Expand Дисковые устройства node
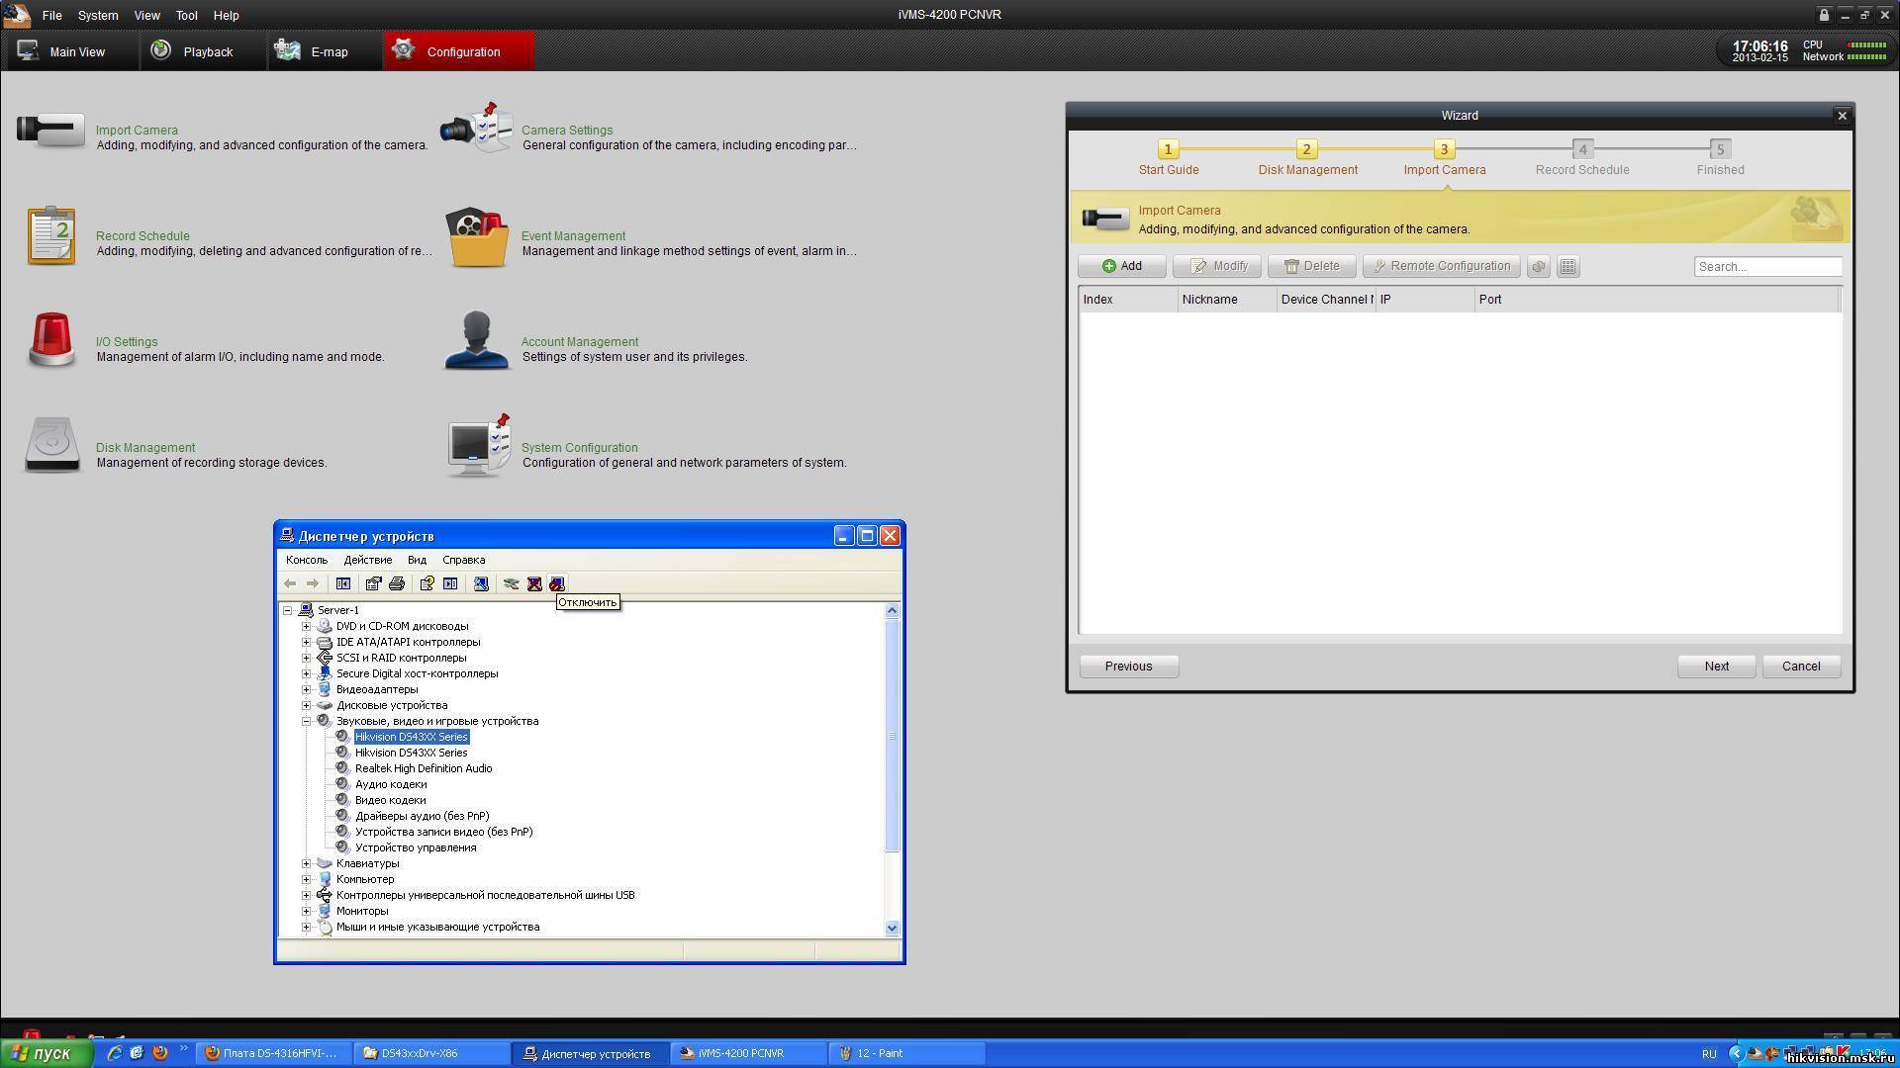1900x1068 pixels. pyautogui.click(x=307, y=706)
